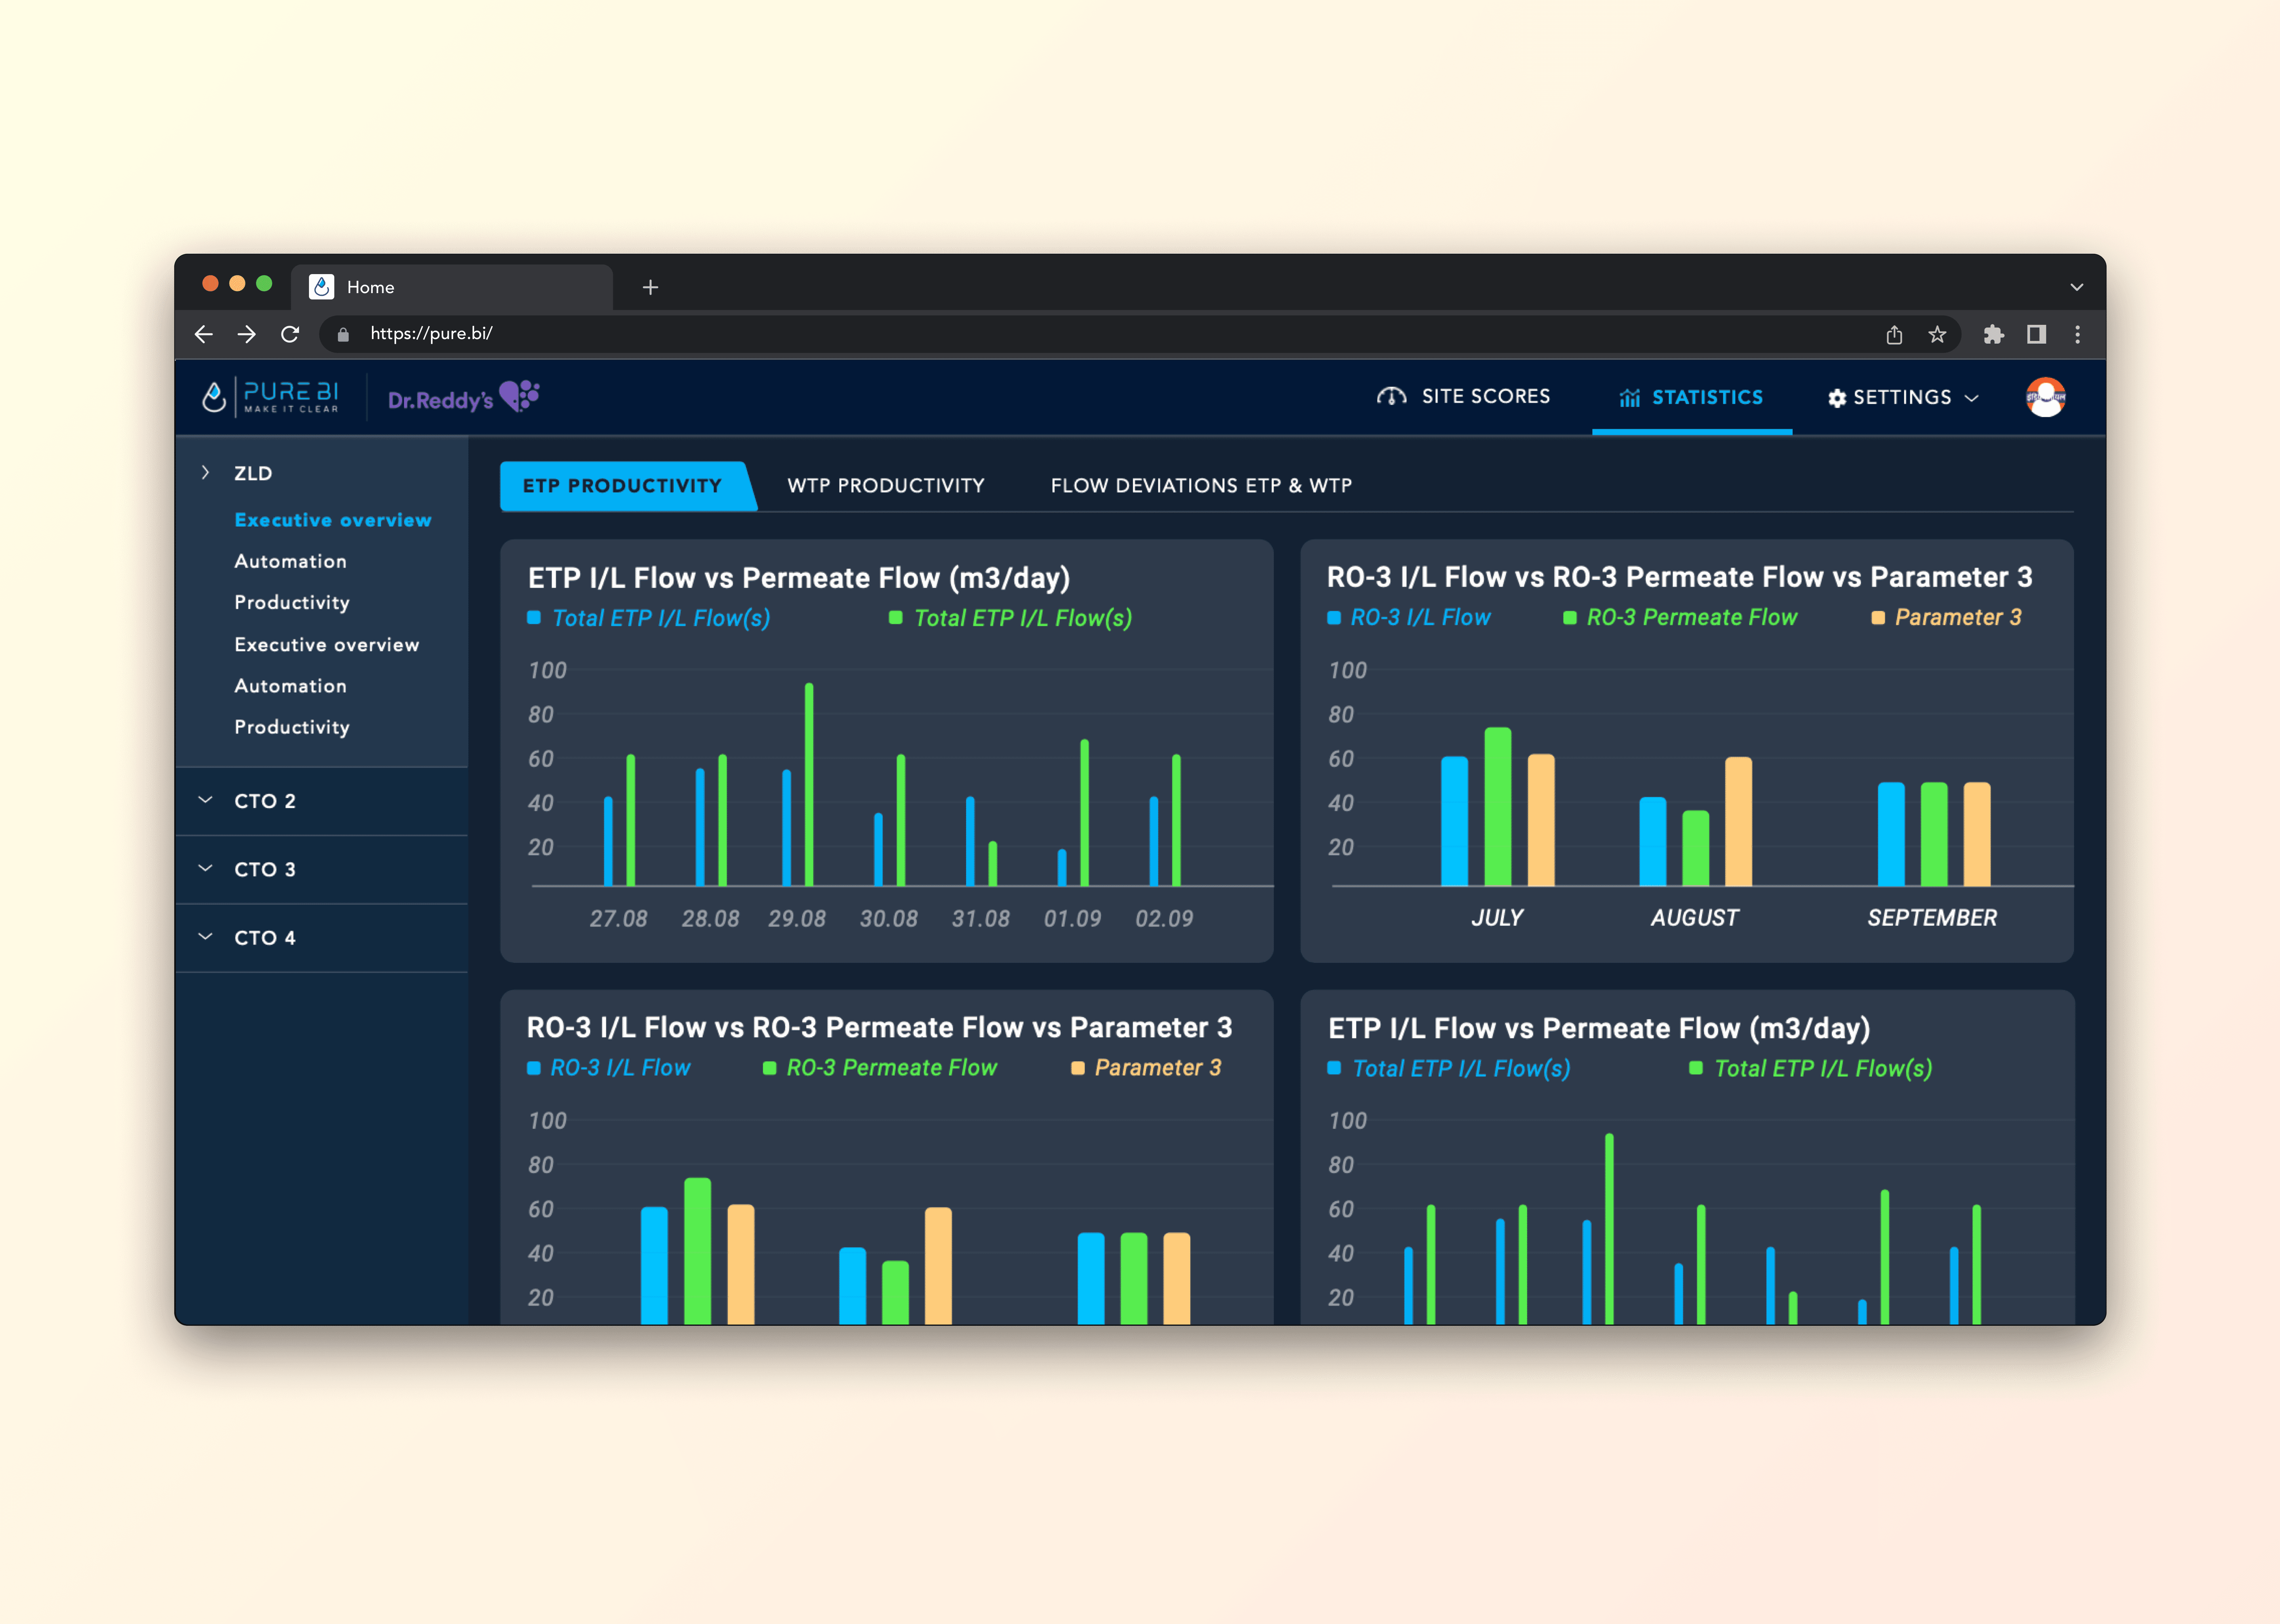Image resolution: width=2280 pixels, height=1624 pixels.
Task: Open the user profile avatar
Action: point(2045,397)
